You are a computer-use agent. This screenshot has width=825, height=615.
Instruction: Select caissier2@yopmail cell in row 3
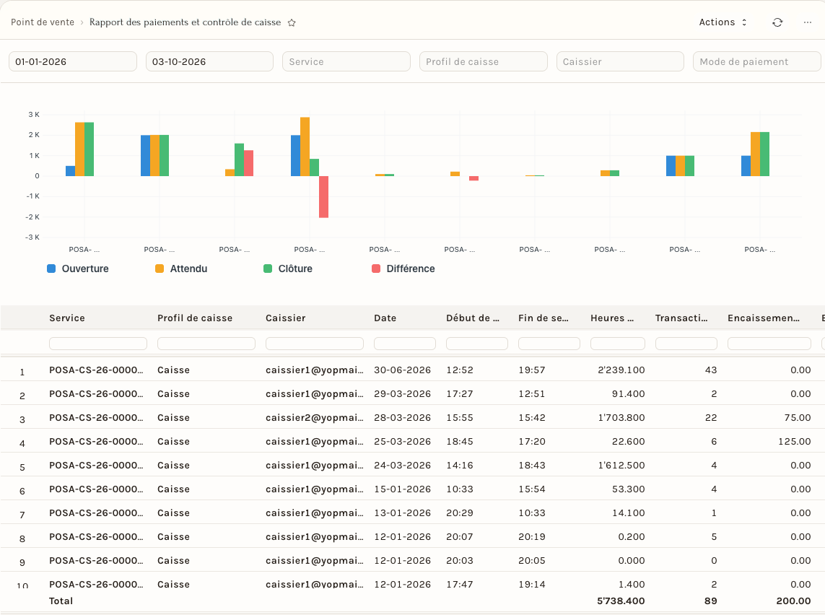pyautogui.click(x=315, y=418)
